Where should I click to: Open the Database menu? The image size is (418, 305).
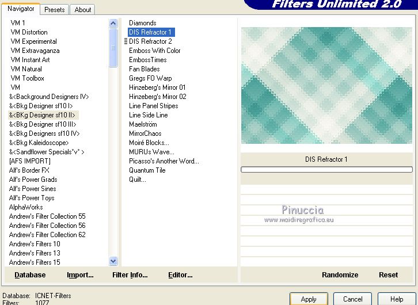pos(30,274)
